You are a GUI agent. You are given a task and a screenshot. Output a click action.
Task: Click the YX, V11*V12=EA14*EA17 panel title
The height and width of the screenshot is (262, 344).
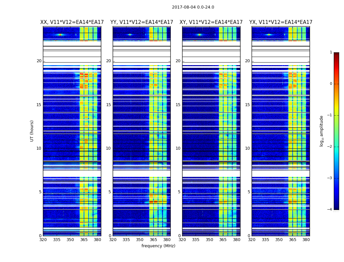[x=280, y=22]
